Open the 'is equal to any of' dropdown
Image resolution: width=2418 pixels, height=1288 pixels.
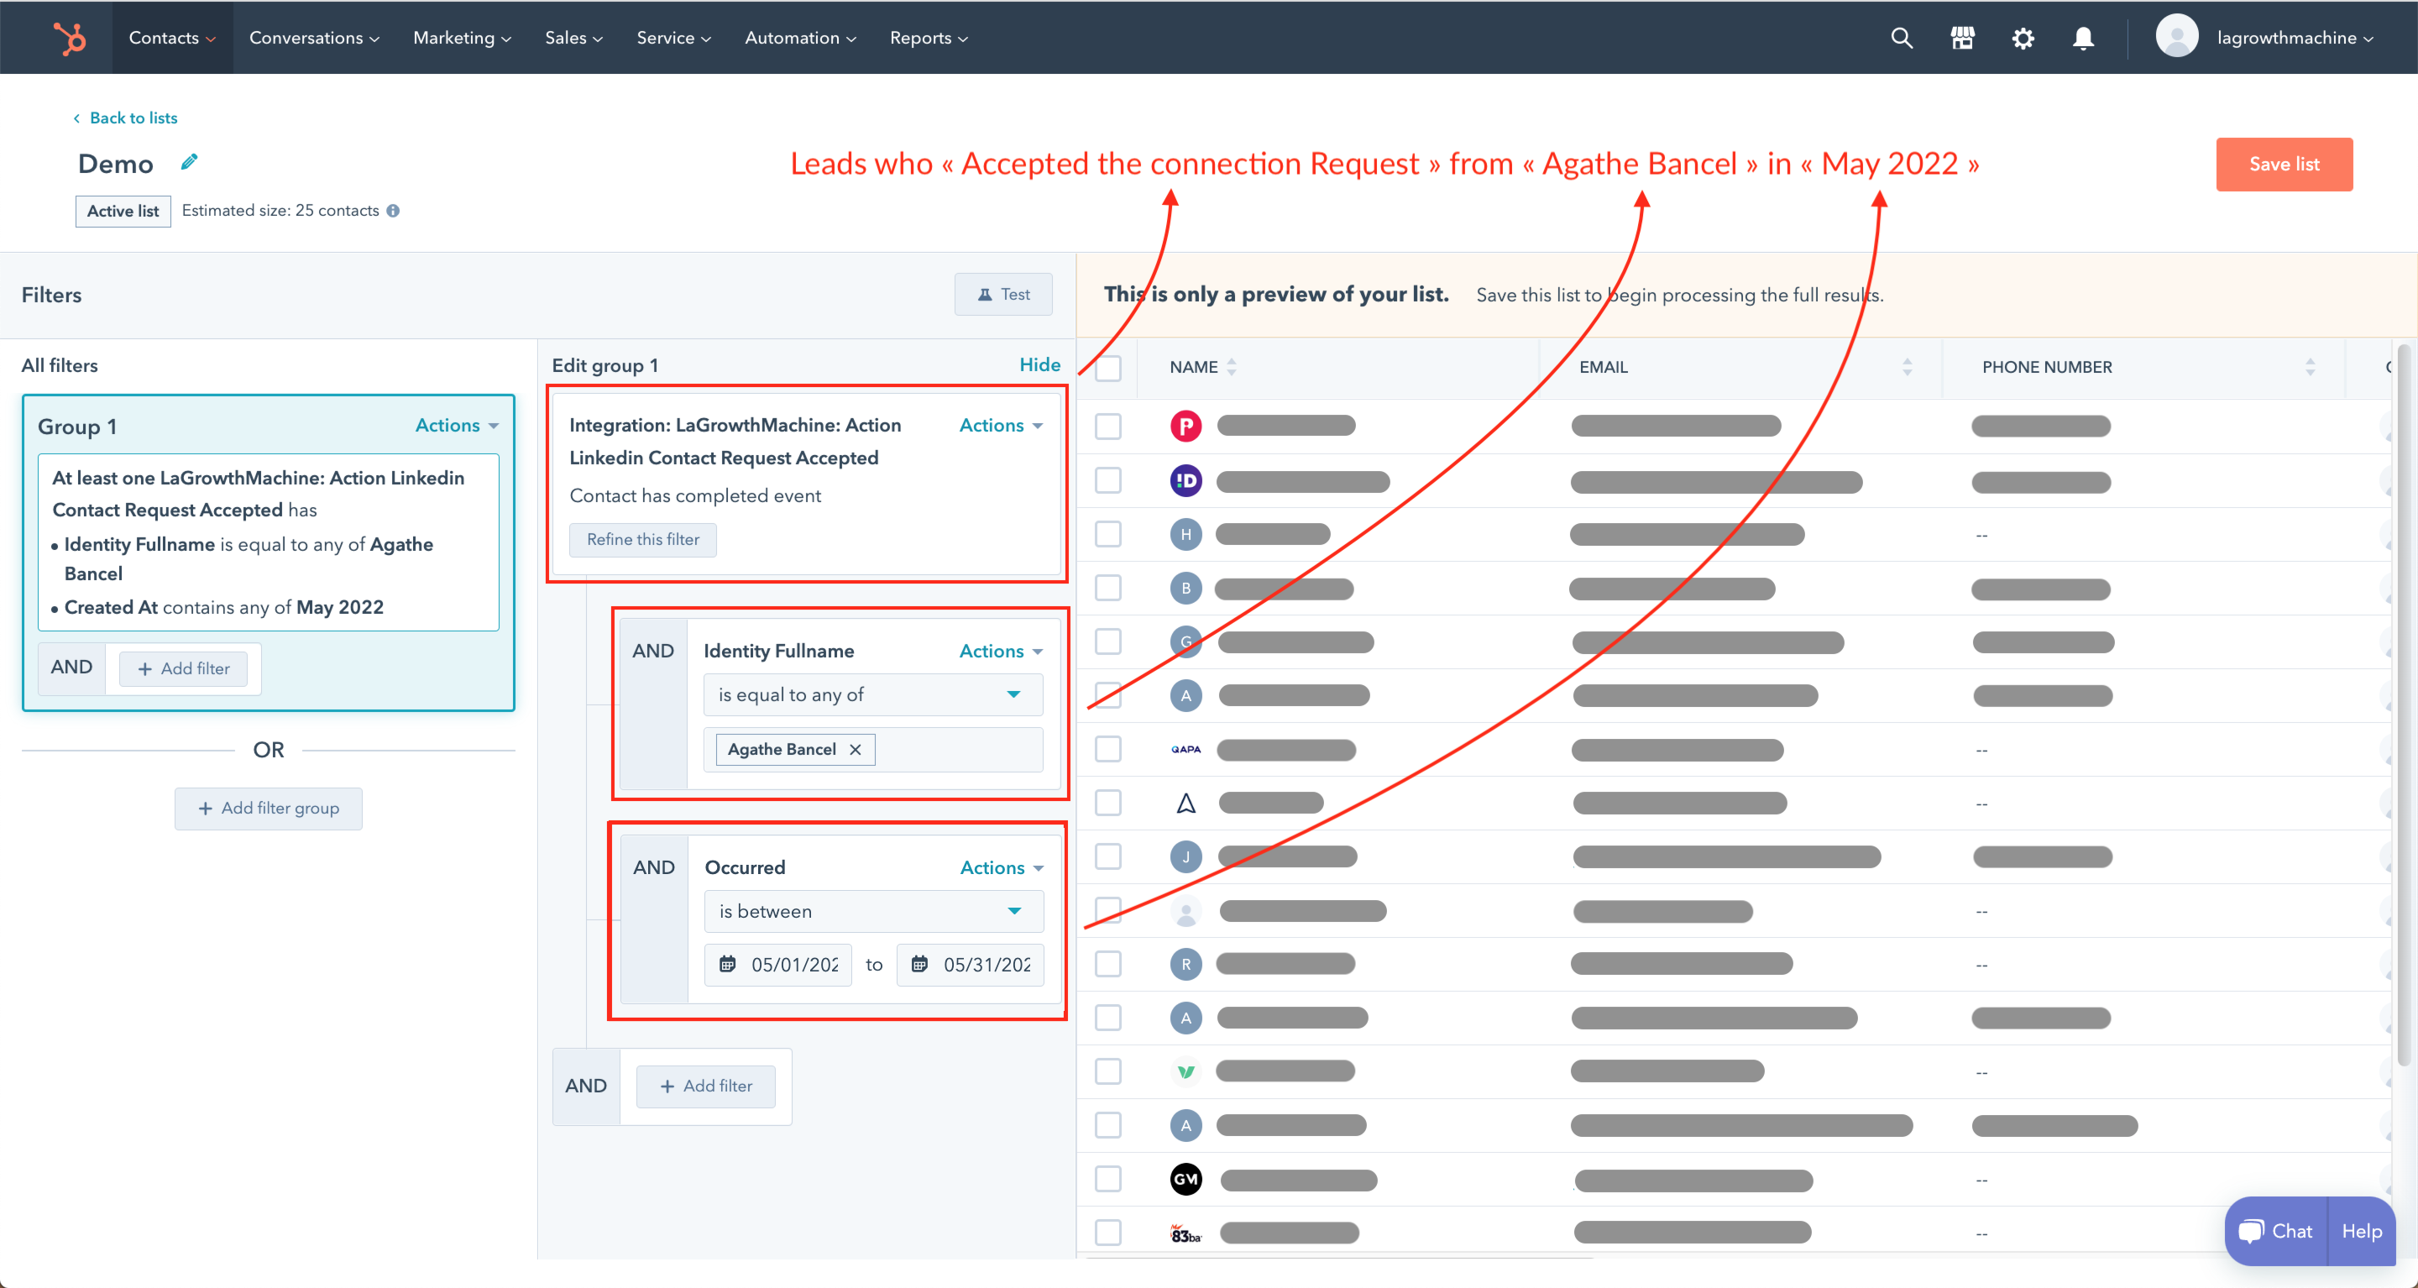872,694
